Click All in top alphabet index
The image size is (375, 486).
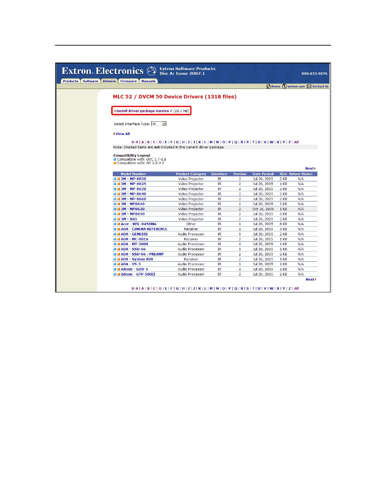click(x=296, y=142)
